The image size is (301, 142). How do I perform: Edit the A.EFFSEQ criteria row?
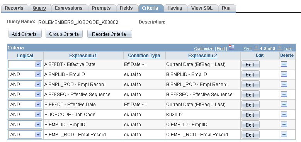pyautogui.click(x=250, y=95)
